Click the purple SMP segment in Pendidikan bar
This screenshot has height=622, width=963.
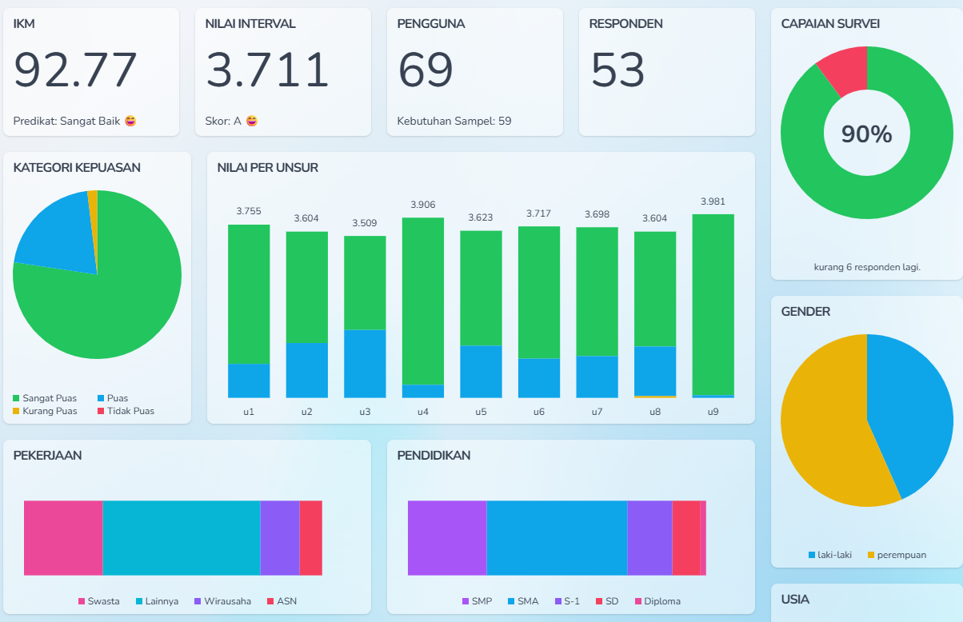447,538
